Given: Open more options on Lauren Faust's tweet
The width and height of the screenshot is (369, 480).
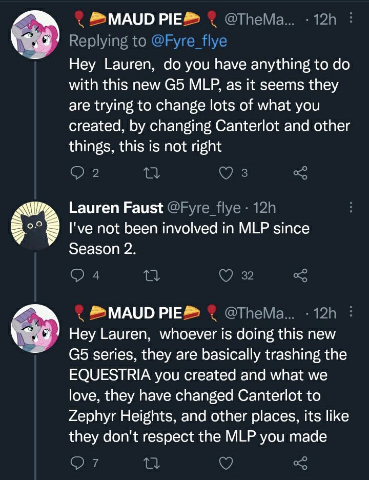Looking at the screenshot, I should pyautogui.click(x=351, y=207).
